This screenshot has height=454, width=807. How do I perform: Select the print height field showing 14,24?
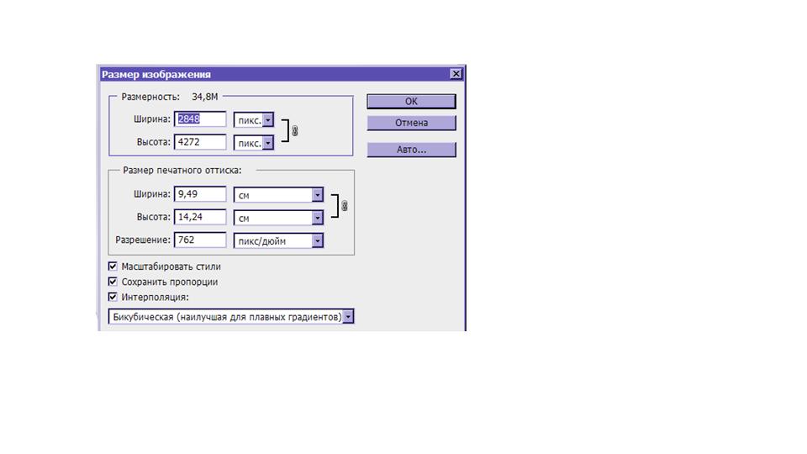pyautogui.click(x=200, y=217)
